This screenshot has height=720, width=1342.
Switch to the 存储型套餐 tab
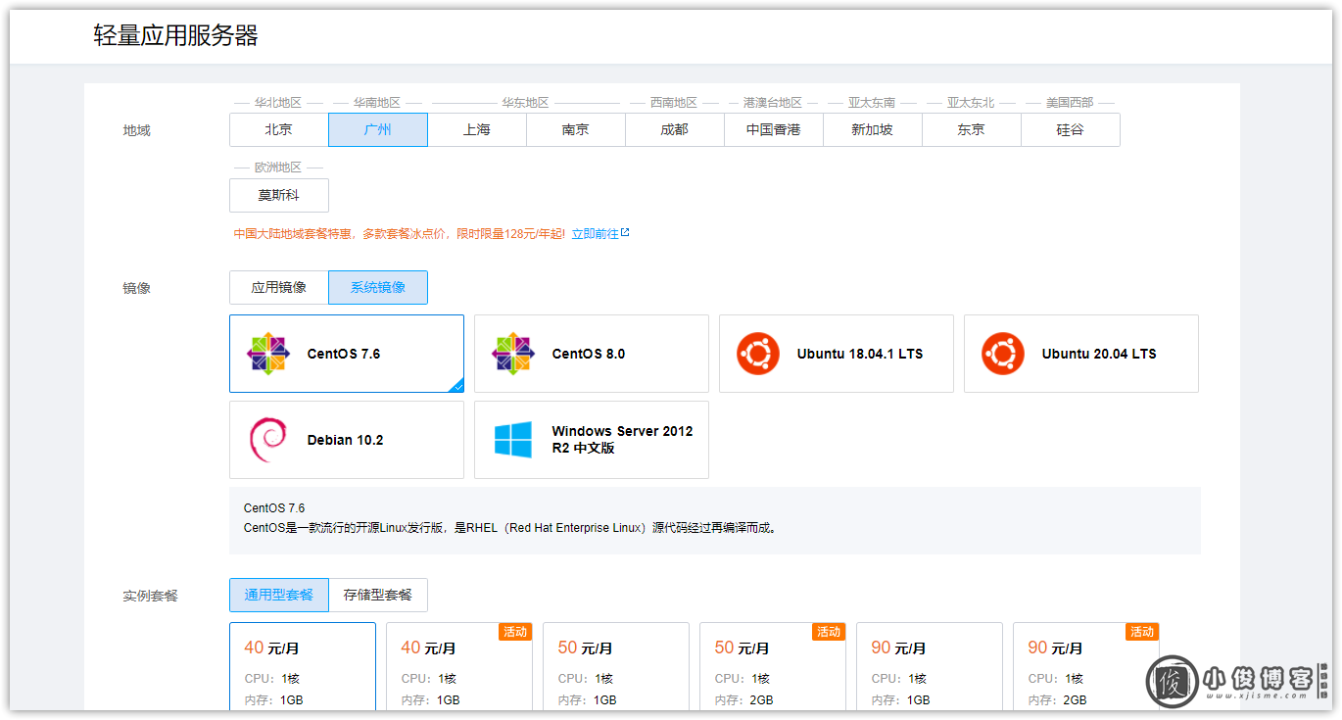coord(378,595)
